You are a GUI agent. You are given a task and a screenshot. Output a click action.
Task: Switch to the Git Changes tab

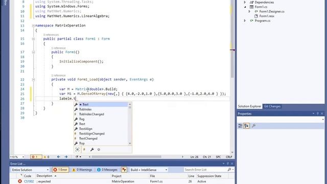272,106
